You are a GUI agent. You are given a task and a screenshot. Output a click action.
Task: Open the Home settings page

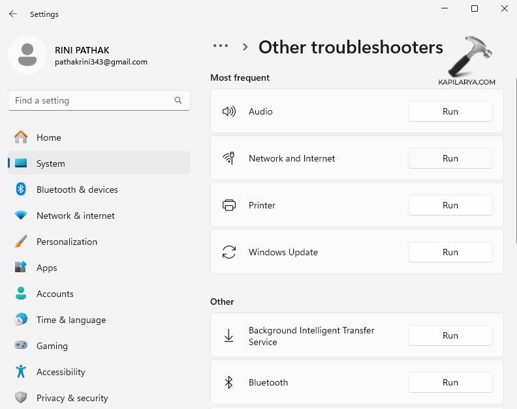[49, 137]
